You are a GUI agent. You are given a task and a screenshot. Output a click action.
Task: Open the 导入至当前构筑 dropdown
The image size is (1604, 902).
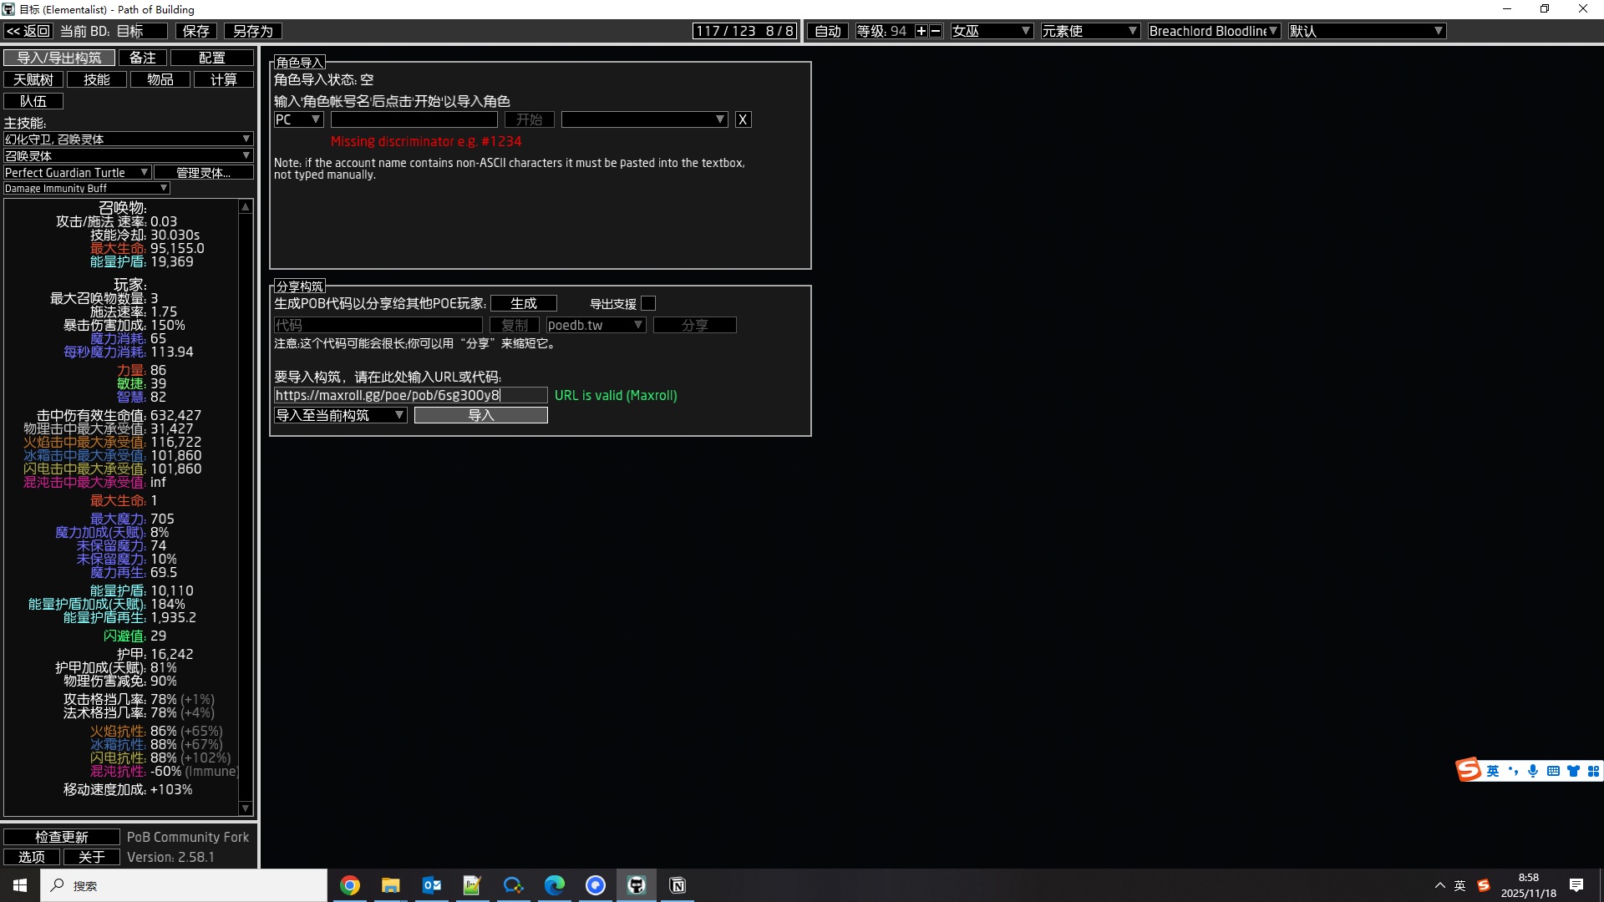[x=340, y=415]
